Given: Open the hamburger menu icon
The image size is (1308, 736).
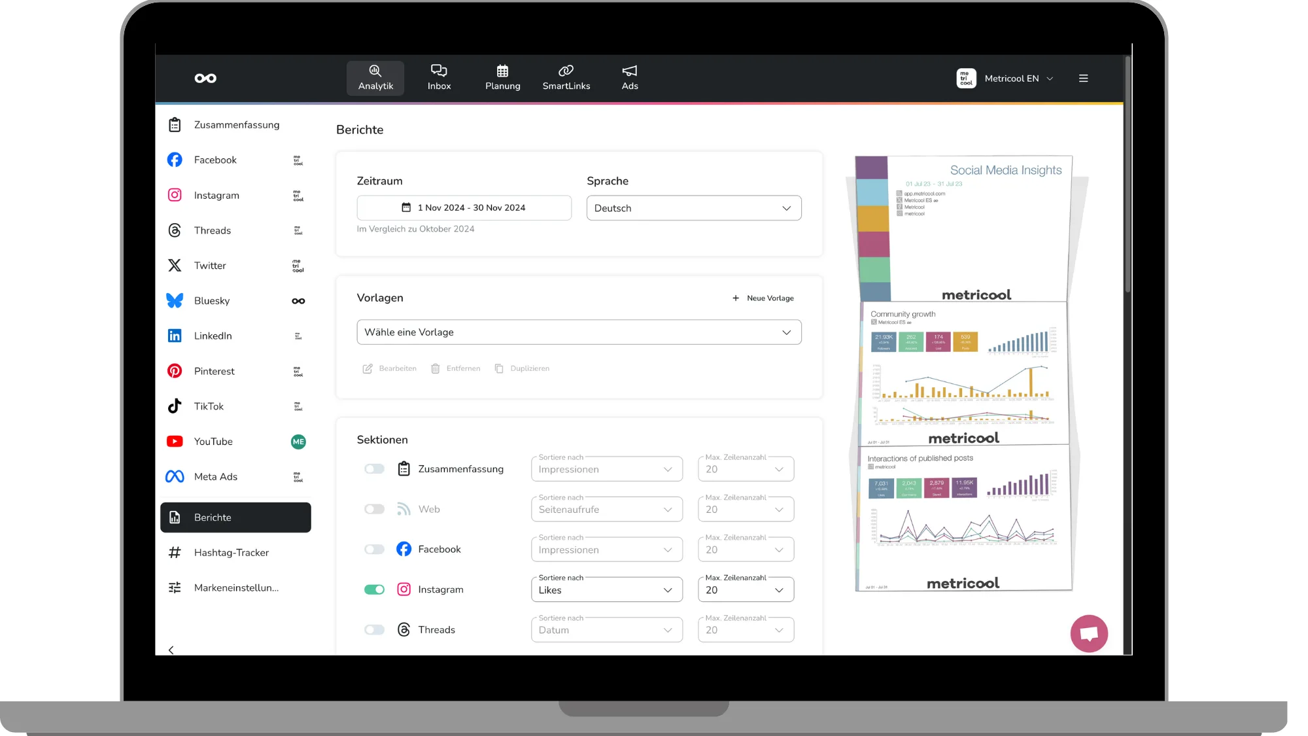Looking at the screenshot, I should click(x=1083, y=79).
